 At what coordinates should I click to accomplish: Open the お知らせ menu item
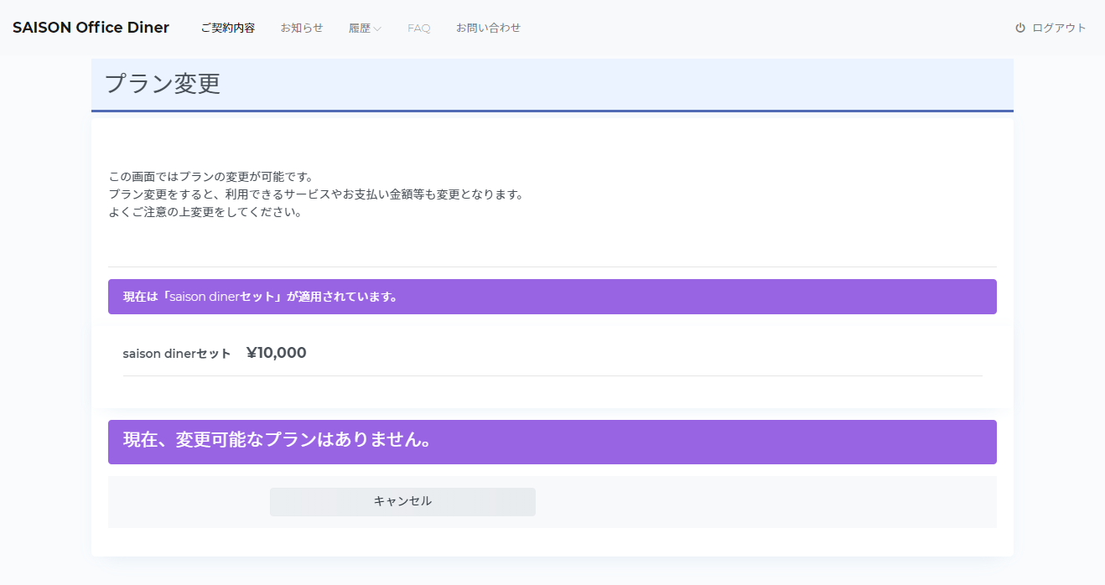302,28
